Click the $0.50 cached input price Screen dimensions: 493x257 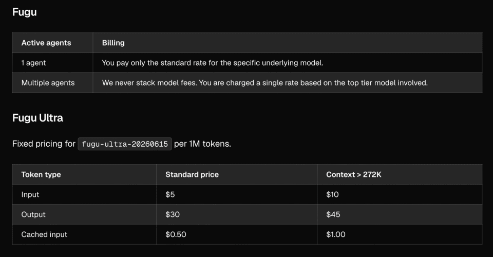click(176, 235)
